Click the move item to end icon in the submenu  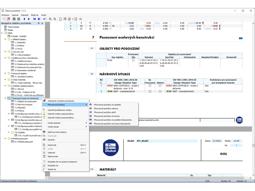91,116
